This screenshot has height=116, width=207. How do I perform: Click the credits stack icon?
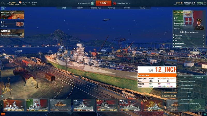[x=195, y=3]
